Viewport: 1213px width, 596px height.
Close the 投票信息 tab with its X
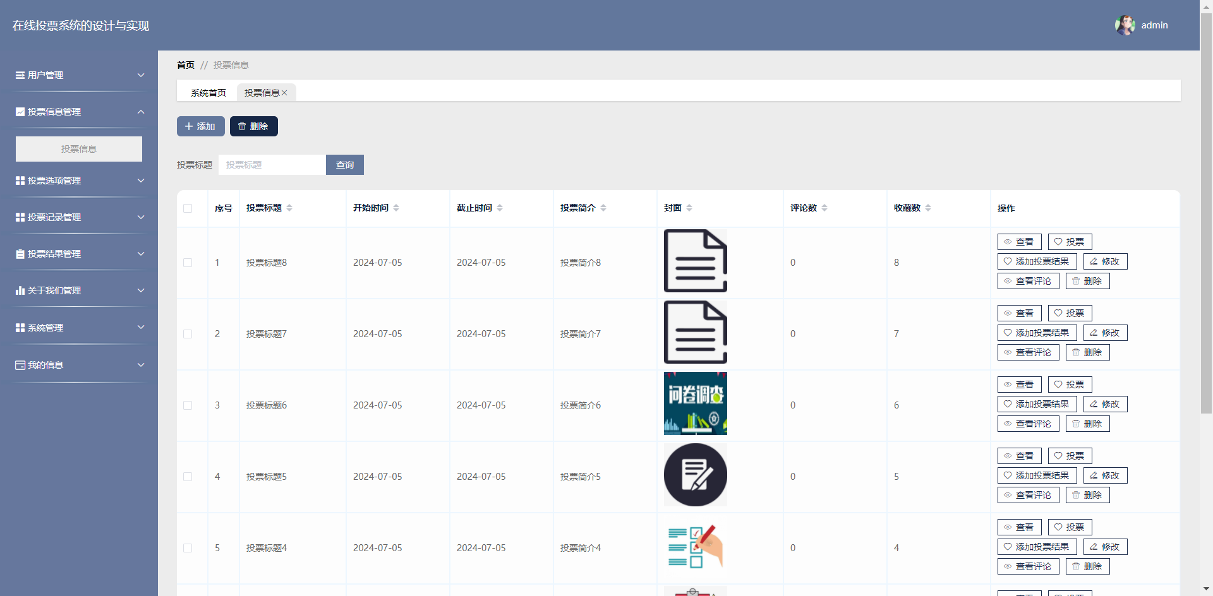click(284, 93)
